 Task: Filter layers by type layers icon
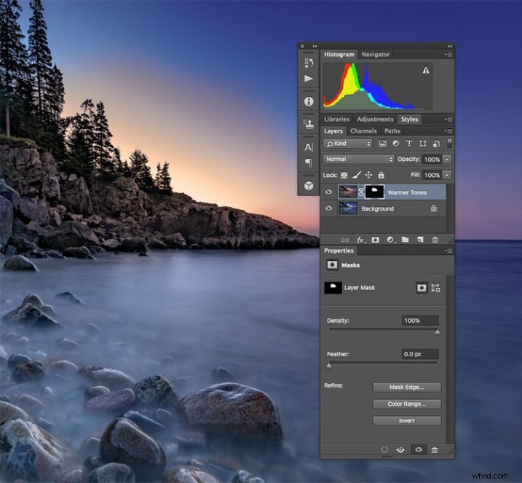tap(409, 144)
